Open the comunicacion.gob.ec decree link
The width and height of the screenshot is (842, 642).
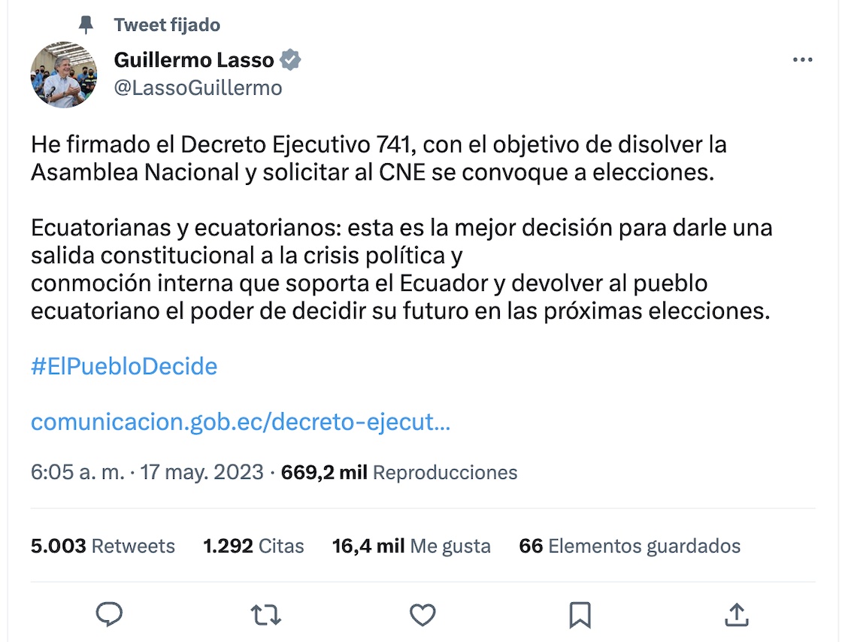(x=241, y=422)
